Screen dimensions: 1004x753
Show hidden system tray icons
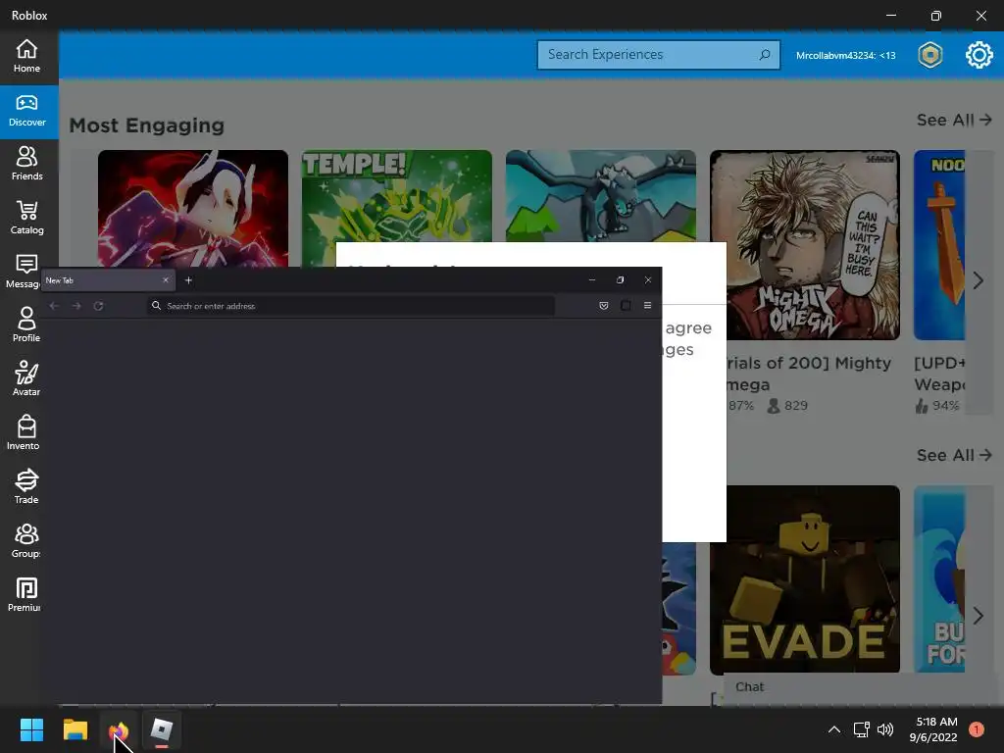point(833,729)
